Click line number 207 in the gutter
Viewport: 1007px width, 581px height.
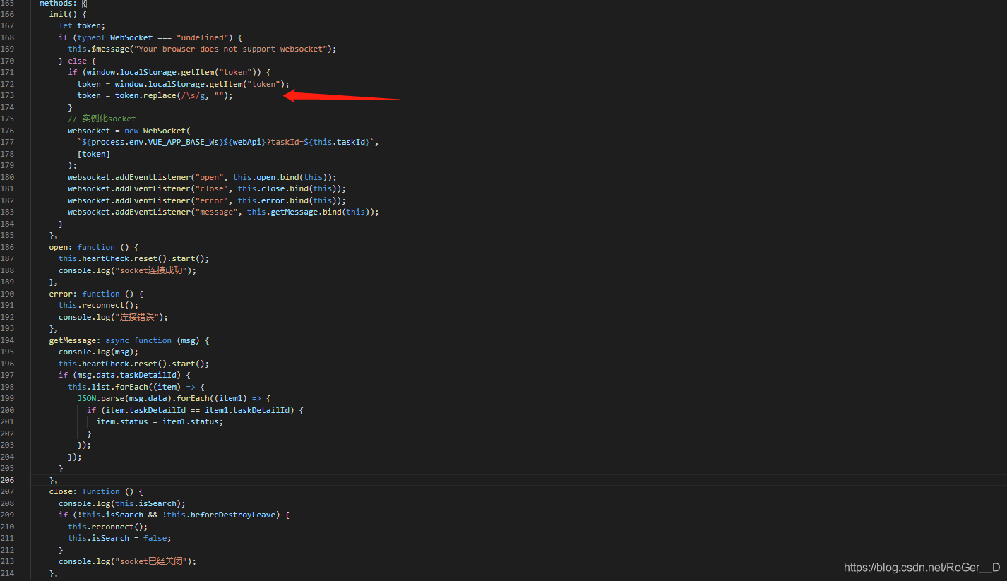pos(7,491)
